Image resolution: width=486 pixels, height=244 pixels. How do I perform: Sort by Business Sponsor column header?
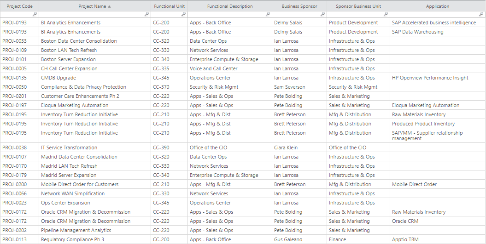[x=299, y=6]
